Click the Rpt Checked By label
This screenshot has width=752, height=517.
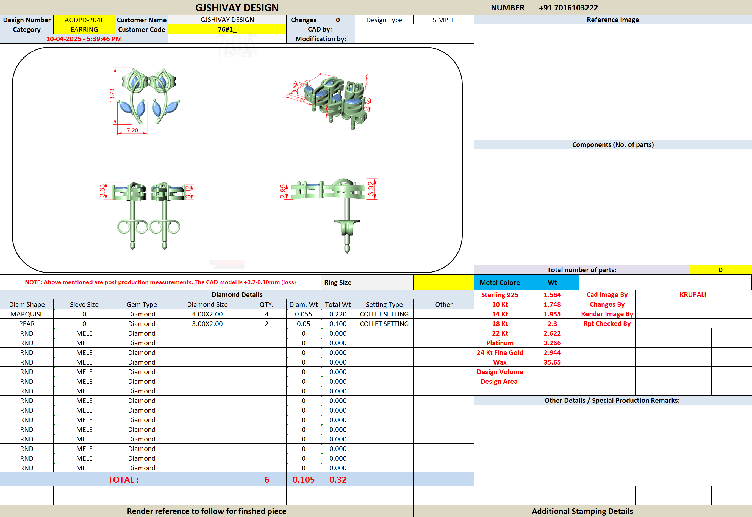point(607,324)
